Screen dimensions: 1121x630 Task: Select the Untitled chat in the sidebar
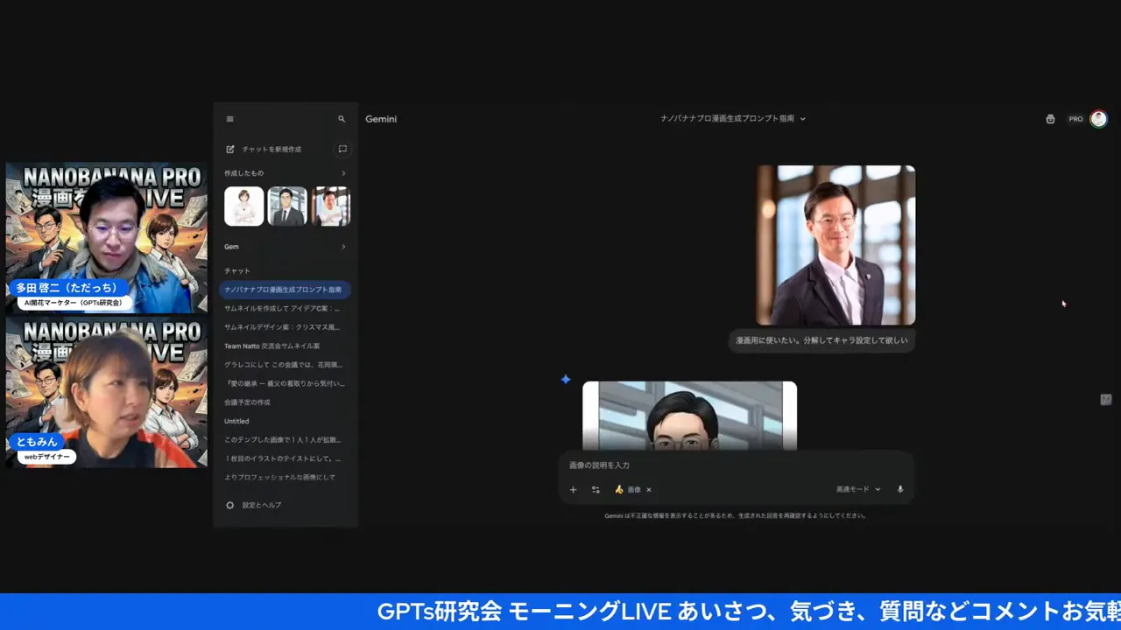tap(236, 421)
